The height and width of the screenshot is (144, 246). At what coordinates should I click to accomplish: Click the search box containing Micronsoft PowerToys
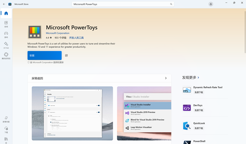coord(123,4)
